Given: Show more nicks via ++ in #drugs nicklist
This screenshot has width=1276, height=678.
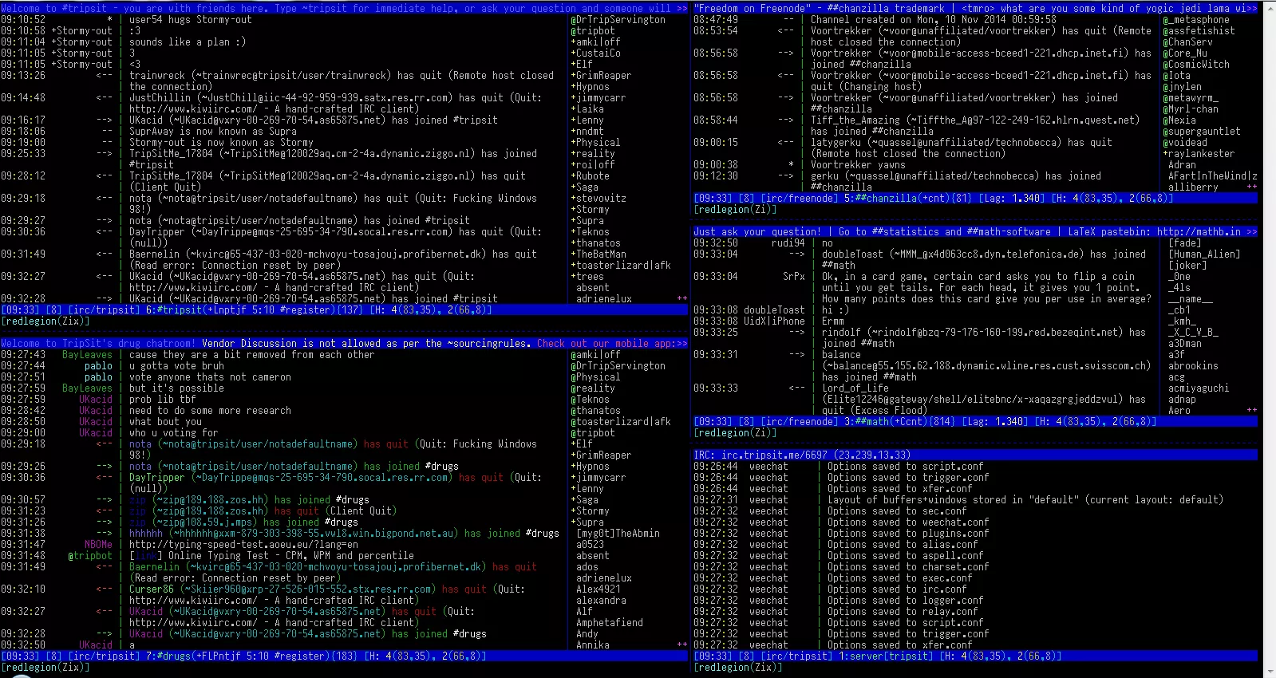Looking at the screenshot, I should (x=681, y=644).
